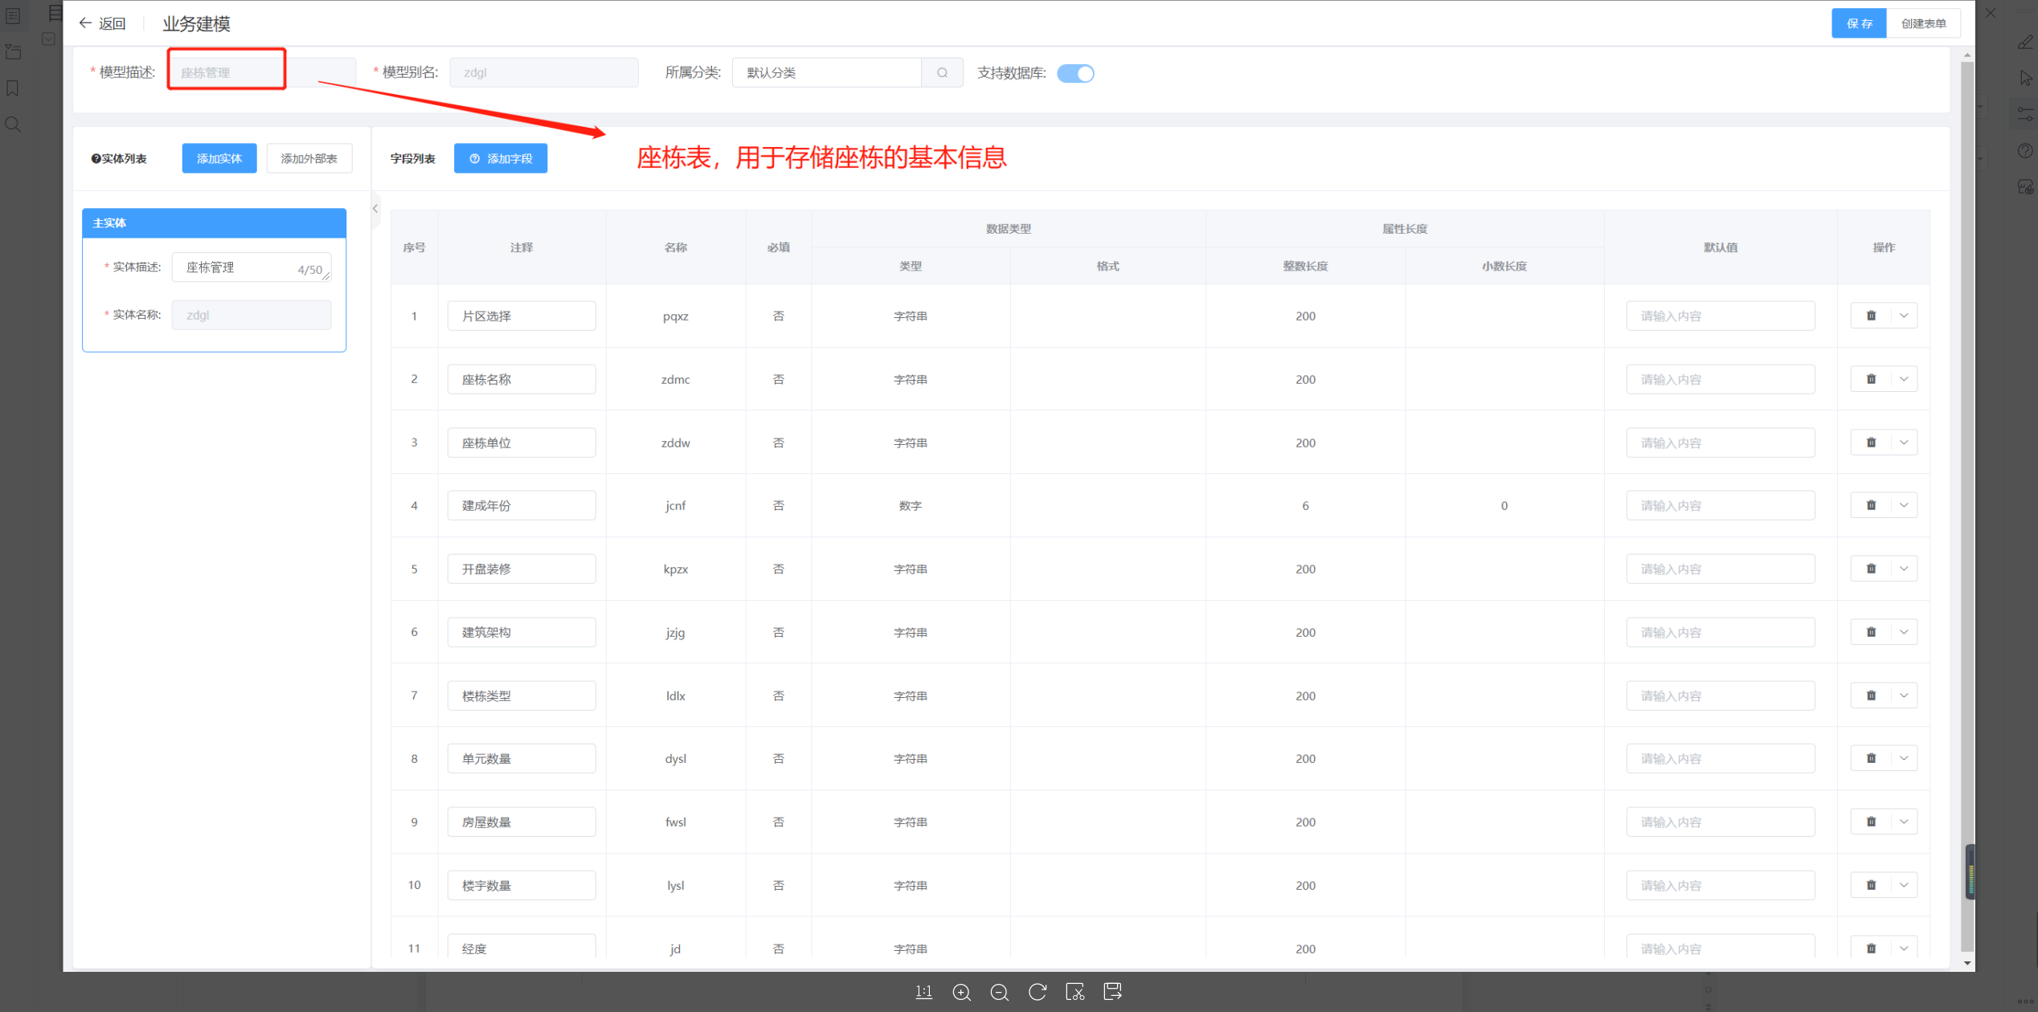Click the default value input for 座栋单位
This screenshot has width=2038, height=1012.
click(1720, 443)
